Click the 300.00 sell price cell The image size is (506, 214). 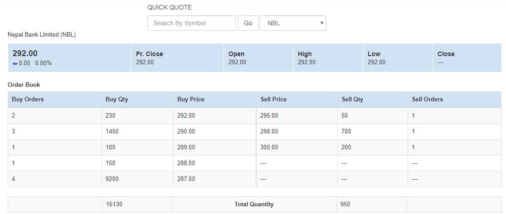pos(297,147)
